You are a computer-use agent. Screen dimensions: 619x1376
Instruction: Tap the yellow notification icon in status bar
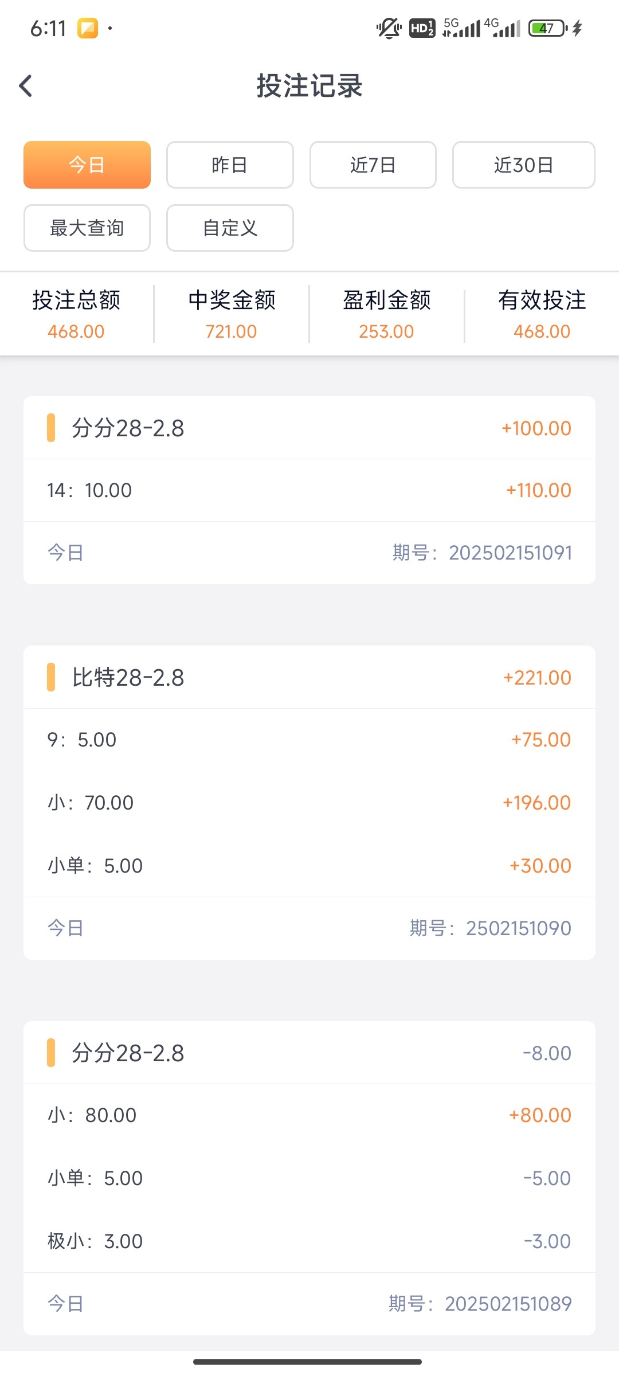click(x=88, y=28)
